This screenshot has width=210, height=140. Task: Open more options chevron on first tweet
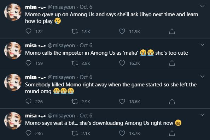pos(202,6)
